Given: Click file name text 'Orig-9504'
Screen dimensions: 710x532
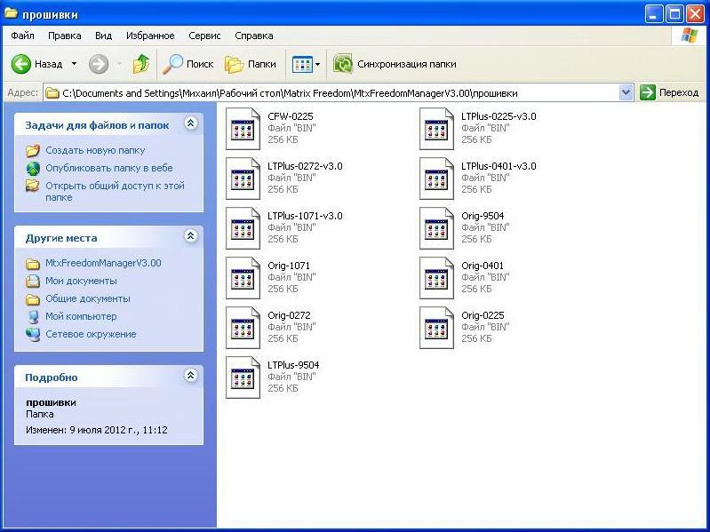Looking at the screenshot, I should pyautogui.click(x=483, y=216).
